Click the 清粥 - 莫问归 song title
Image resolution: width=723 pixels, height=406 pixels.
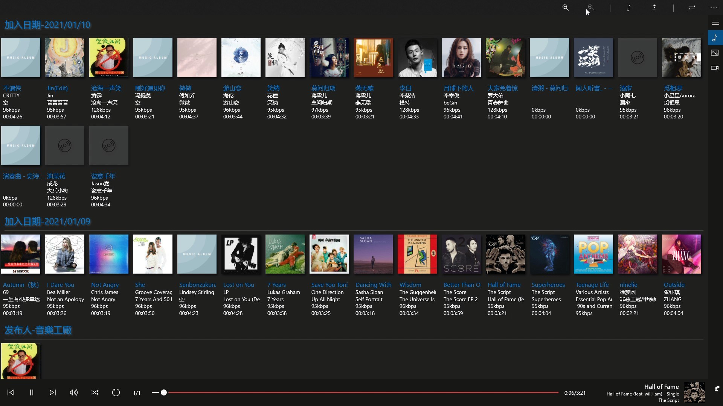pos(550,88)
